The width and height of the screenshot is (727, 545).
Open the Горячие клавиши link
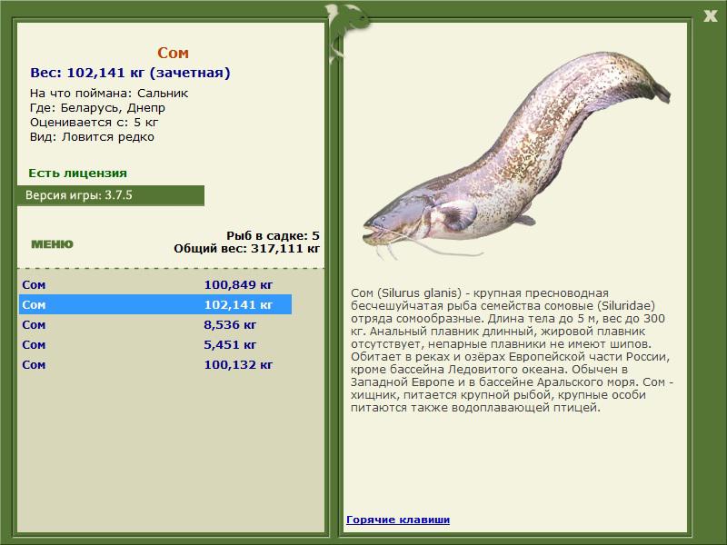[x=398, y=520]
